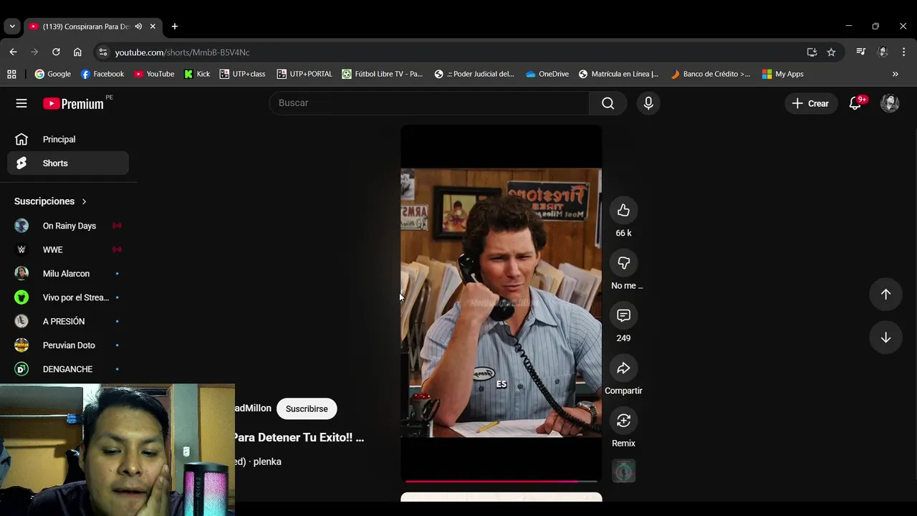The image size is (917, 516).
Task: Dislike the Short with thumbs down
Action: click(x=623, y=263)
